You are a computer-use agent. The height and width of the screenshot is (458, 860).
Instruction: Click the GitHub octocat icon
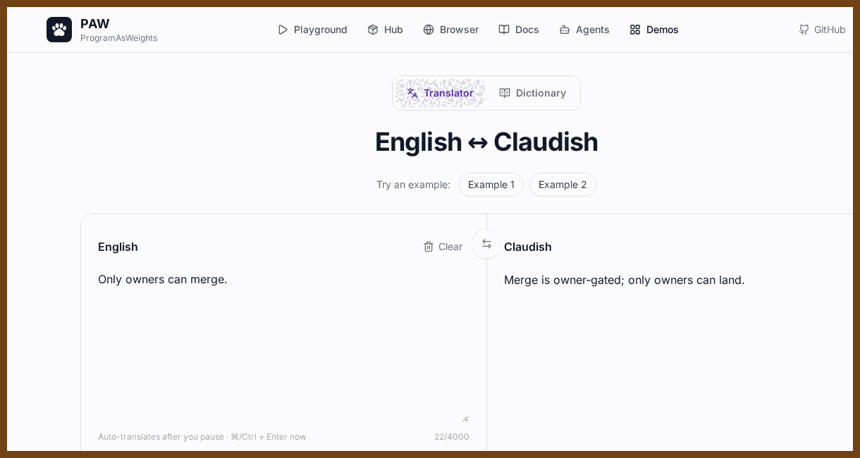tap(804, 30)
